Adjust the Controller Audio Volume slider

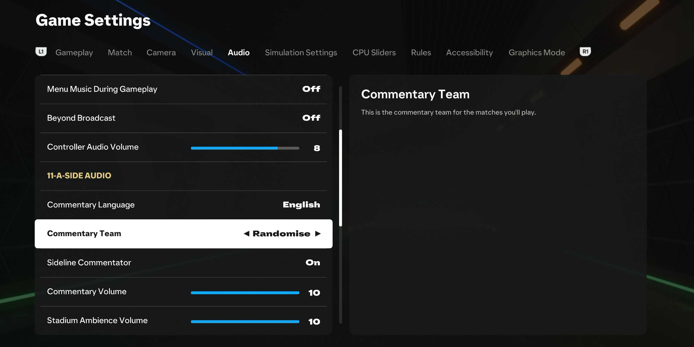click(245, 148)
